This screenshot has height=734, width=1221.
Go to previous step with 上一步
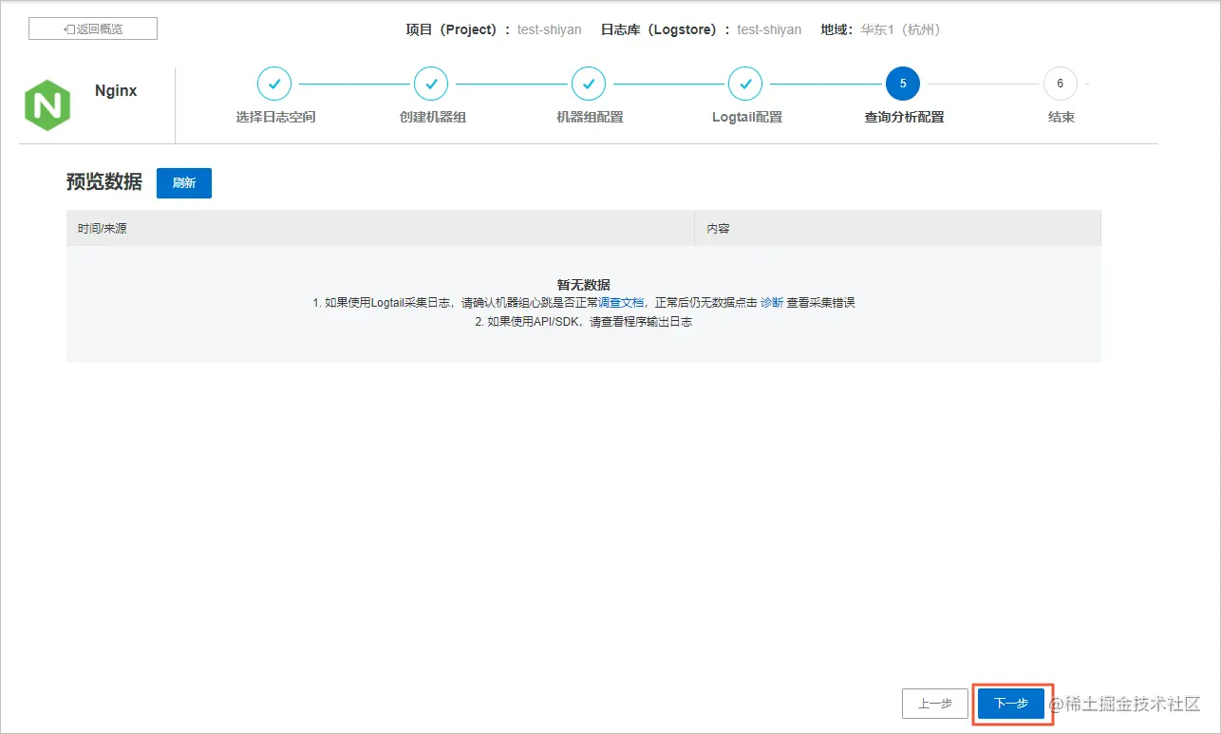click(x=935, y=704)
